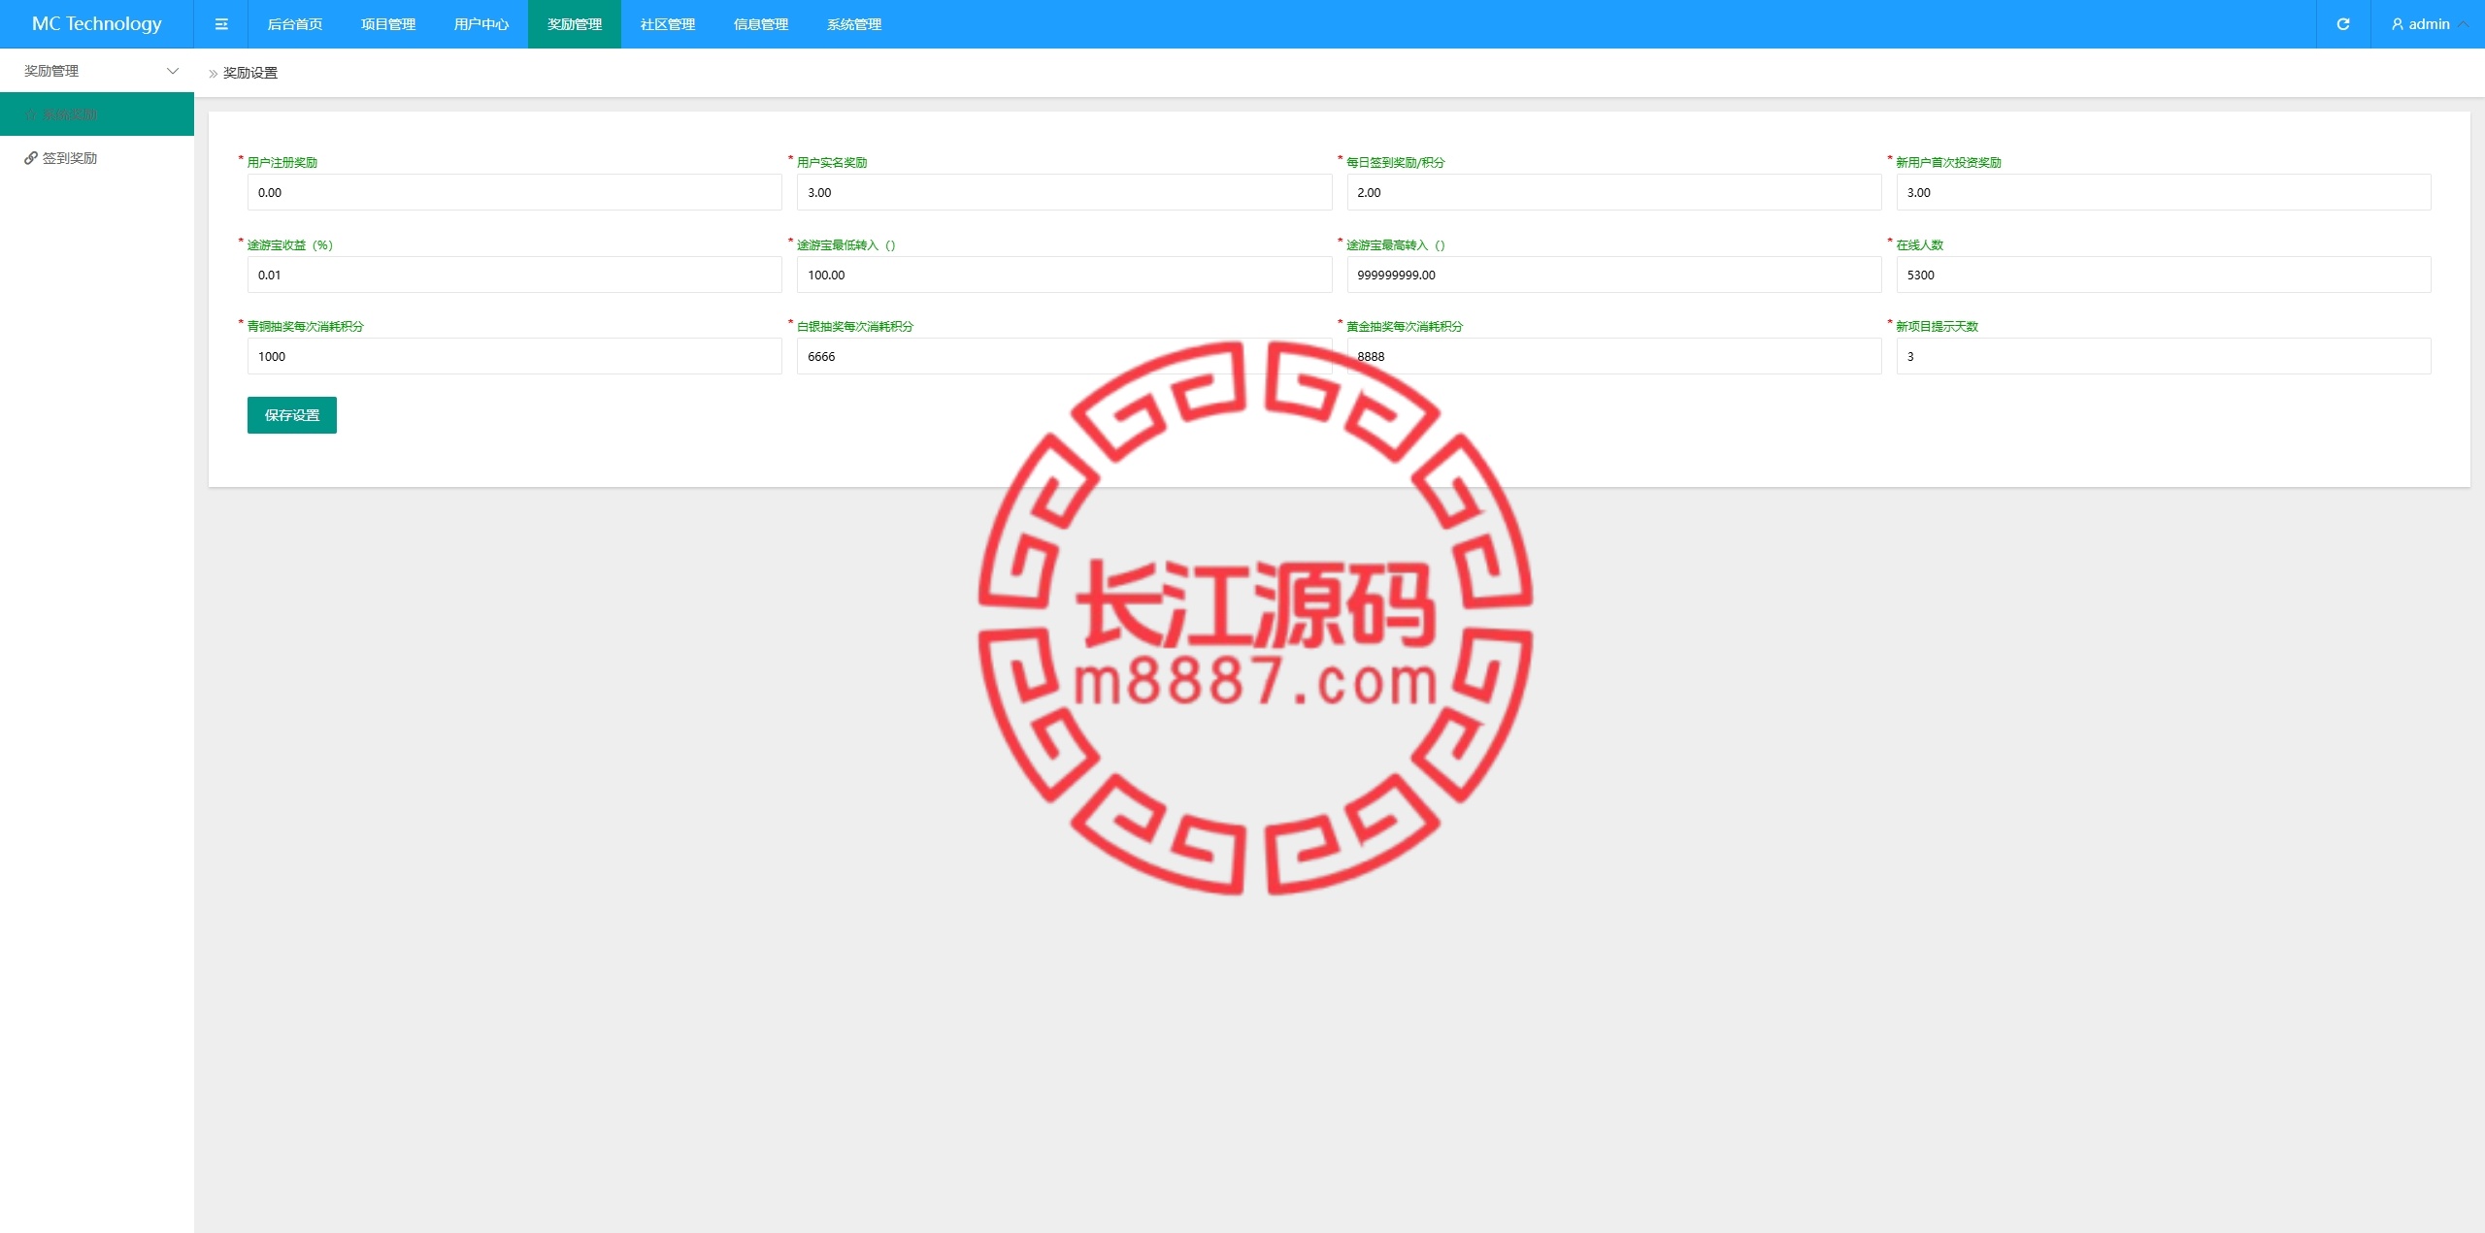This screenshot has width=2485, height=1233.
Task: Click the 保存设置 button
Action: click(292, 415)
